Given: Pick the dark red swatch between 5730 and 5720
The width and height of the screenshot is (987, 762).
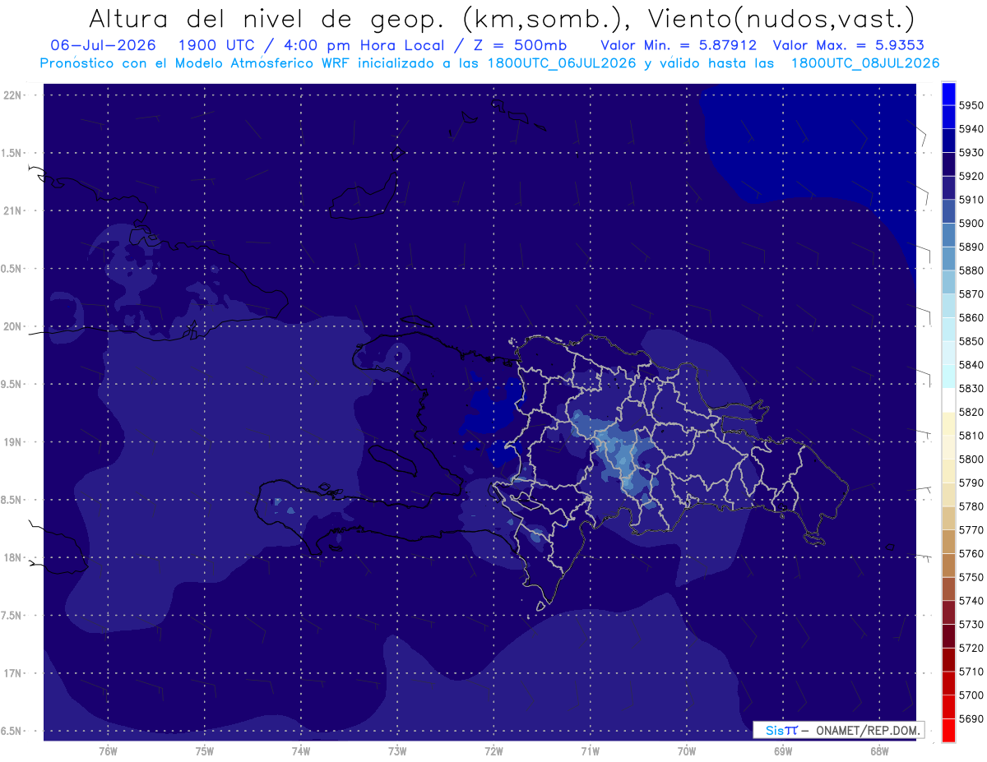Looking at the screenshot, I should [x=948, y=636].
